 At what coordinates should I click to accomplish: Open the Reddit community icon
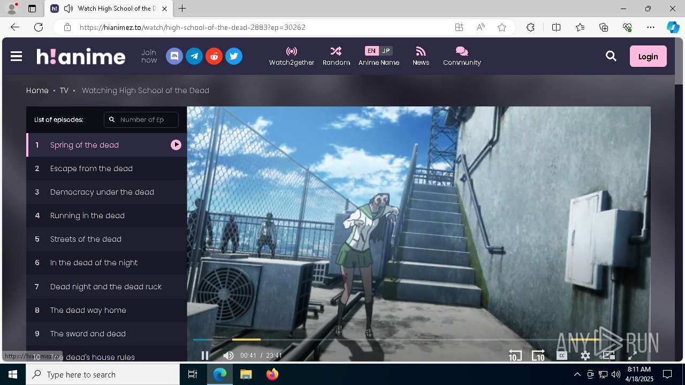tap(214, 56)
